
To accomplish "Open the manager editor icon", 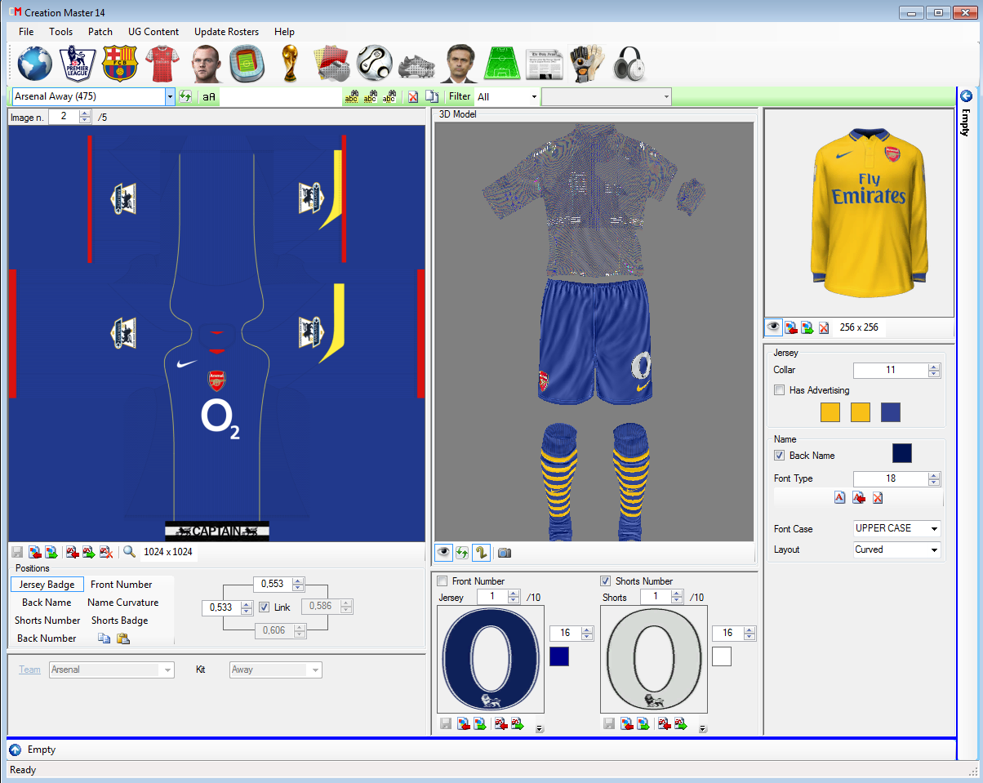I will tap(460, 63).
